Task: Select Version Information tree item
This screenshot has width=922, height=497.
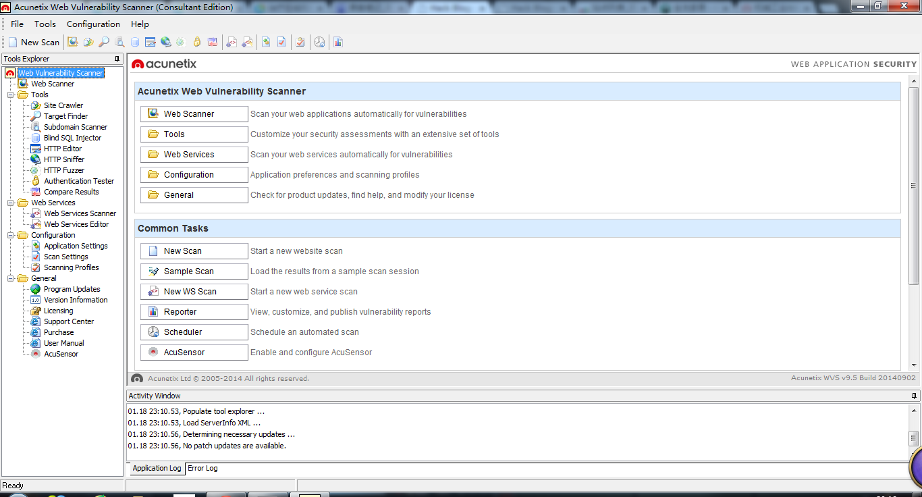Action: tap(76, 300)
